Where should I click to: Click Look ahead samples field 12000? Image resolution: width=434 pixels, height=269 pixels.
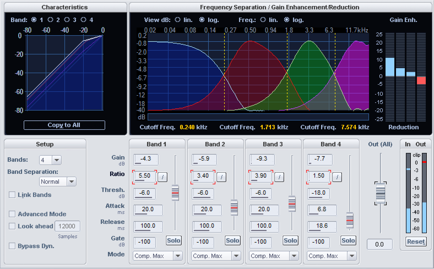(67, 226)
